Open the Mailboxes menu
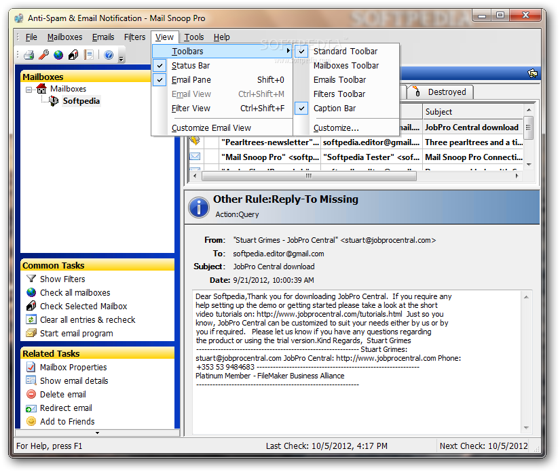The image size is (560, 472). tap(64, 37)
